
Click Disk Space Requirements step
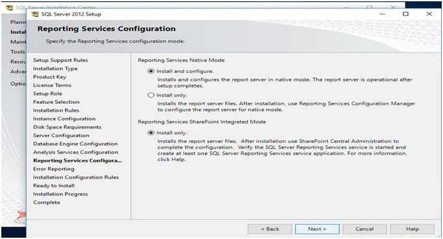[x=67, y=127]
